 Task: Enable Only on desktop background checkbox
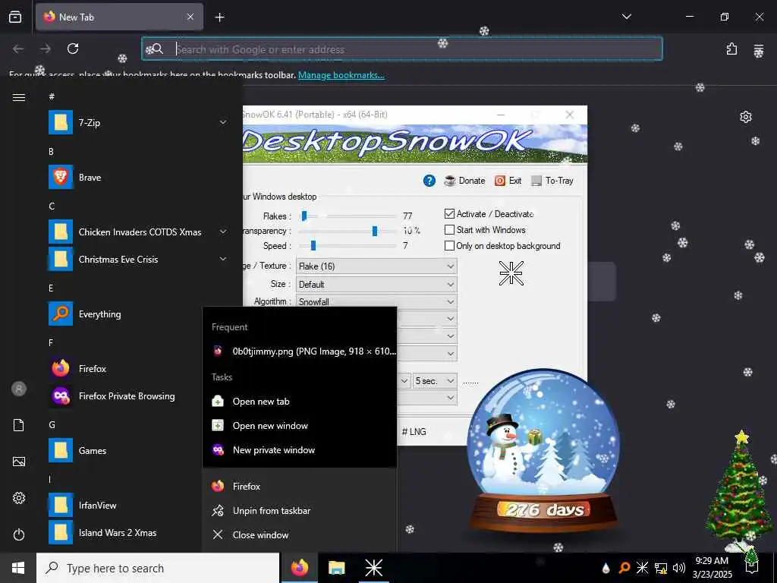pos(449,245)
